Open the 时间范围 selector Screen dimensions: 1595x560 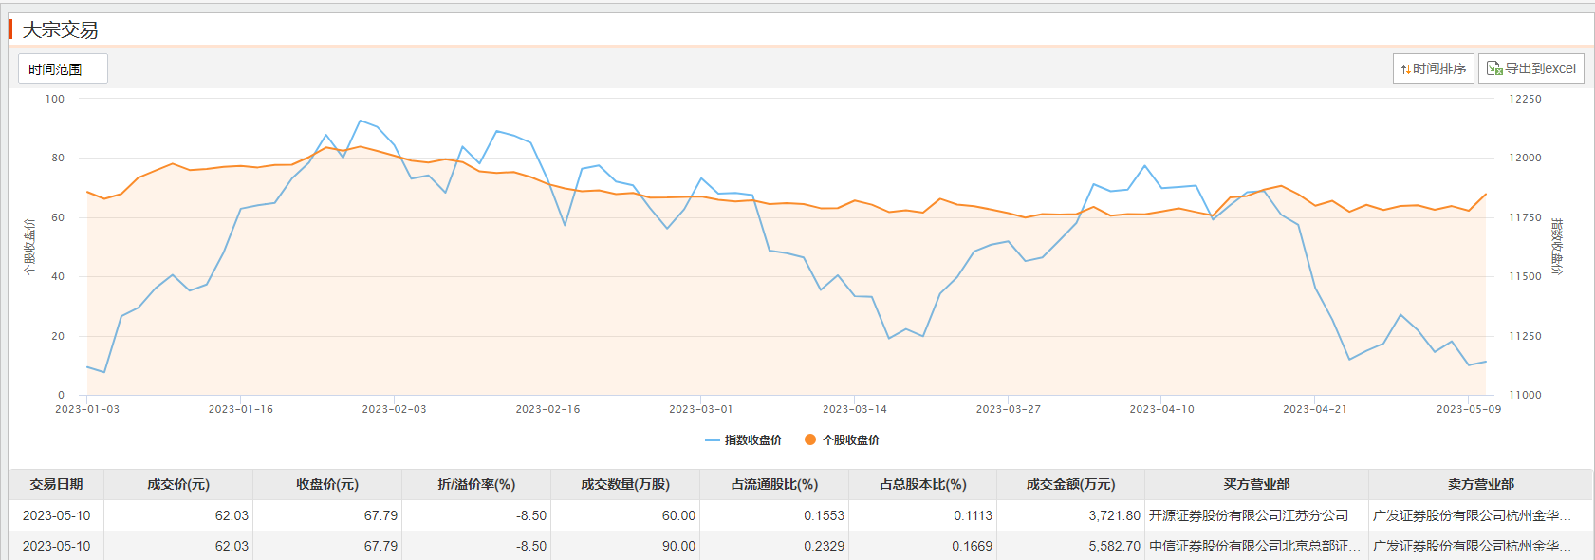pyautogui.click(x=63, y=69)
